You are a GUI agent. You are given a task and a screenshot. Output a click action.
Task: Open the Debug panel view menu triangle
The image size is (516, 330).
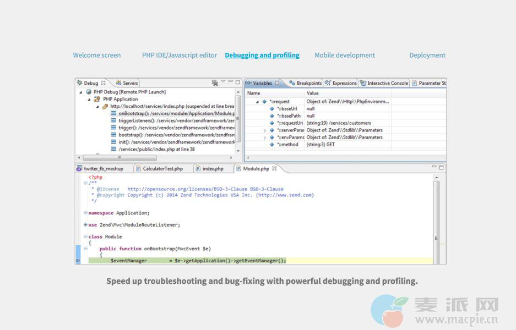coord(223,82)
